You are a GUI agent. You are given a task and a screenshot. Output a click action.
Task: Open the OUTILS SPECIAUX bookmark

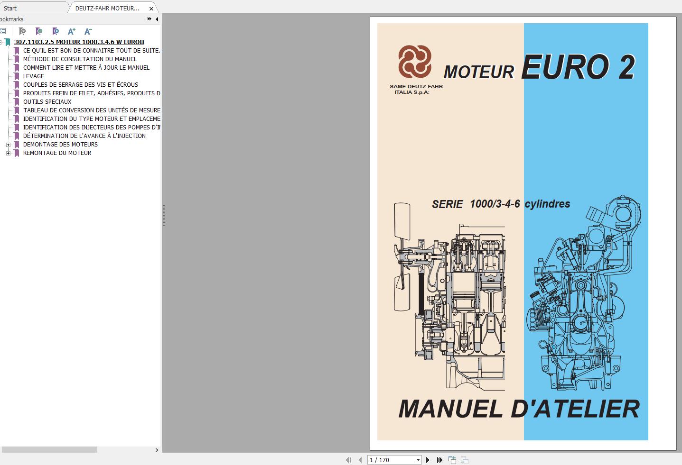point(47,102)
